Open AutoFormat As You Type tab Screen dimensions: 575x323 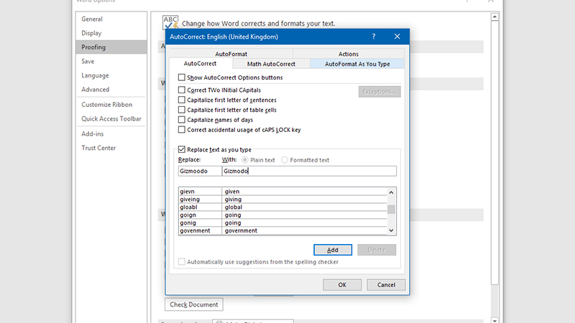point(357,64)
